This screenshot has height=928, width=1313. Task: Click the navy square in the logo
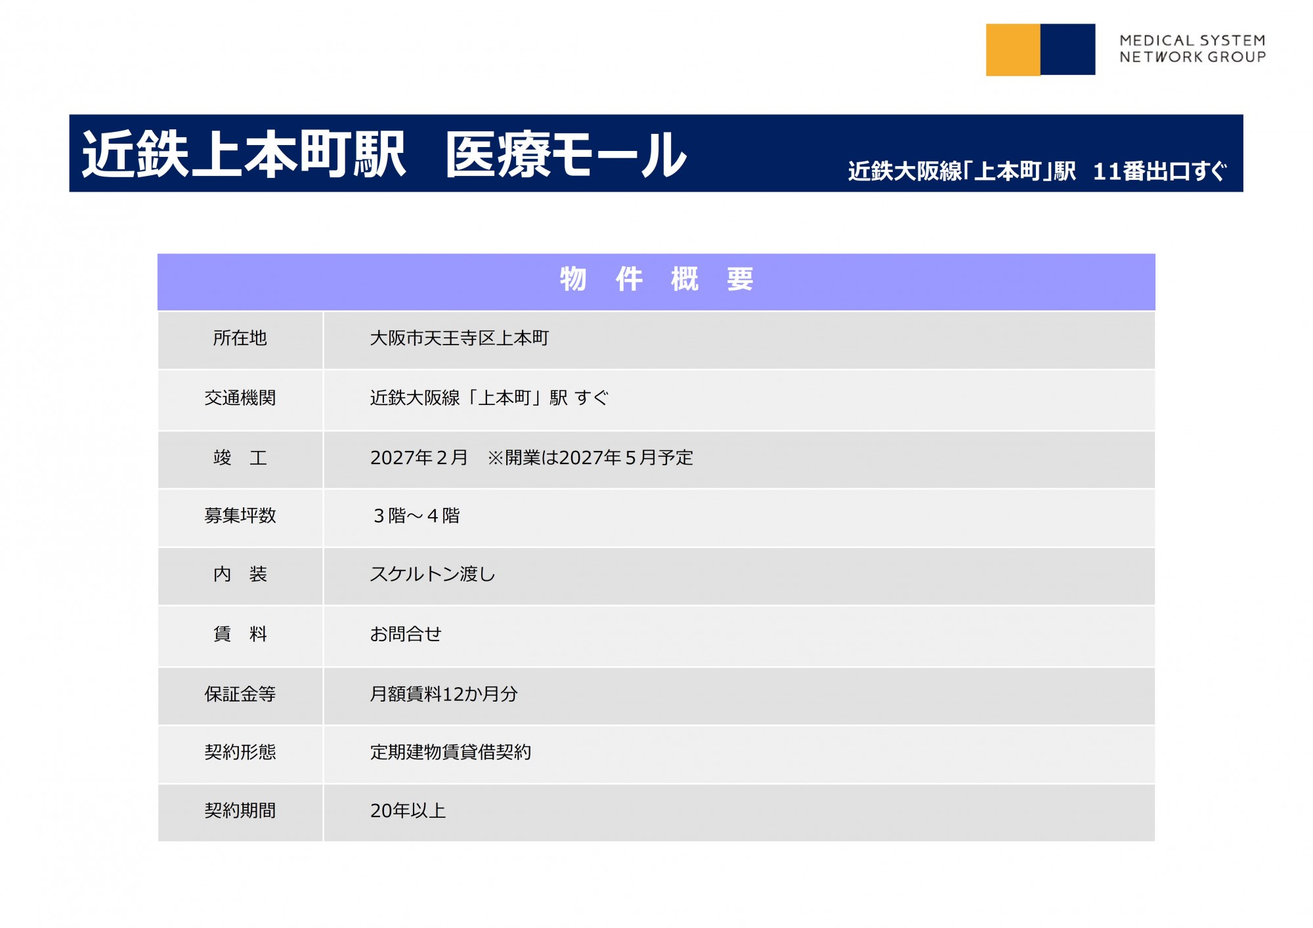tap(1067, 50)
